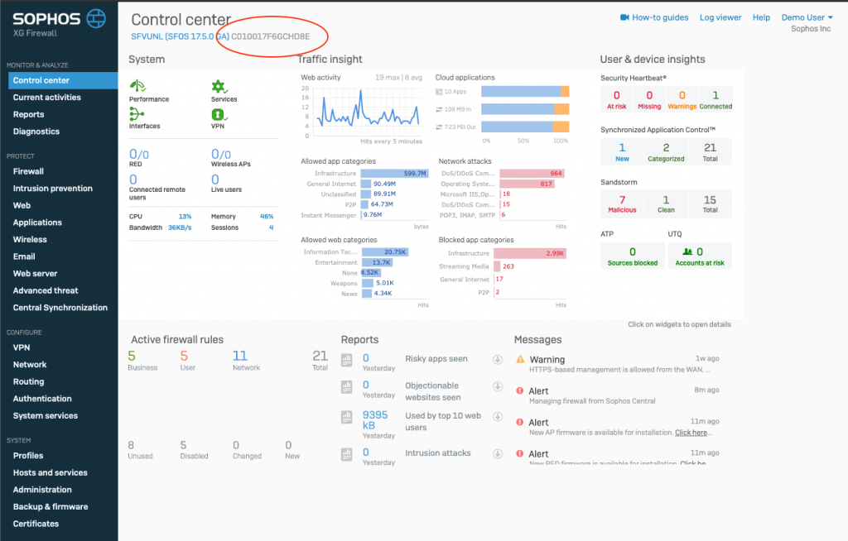Click 9395 kB report value

point(375,420)
